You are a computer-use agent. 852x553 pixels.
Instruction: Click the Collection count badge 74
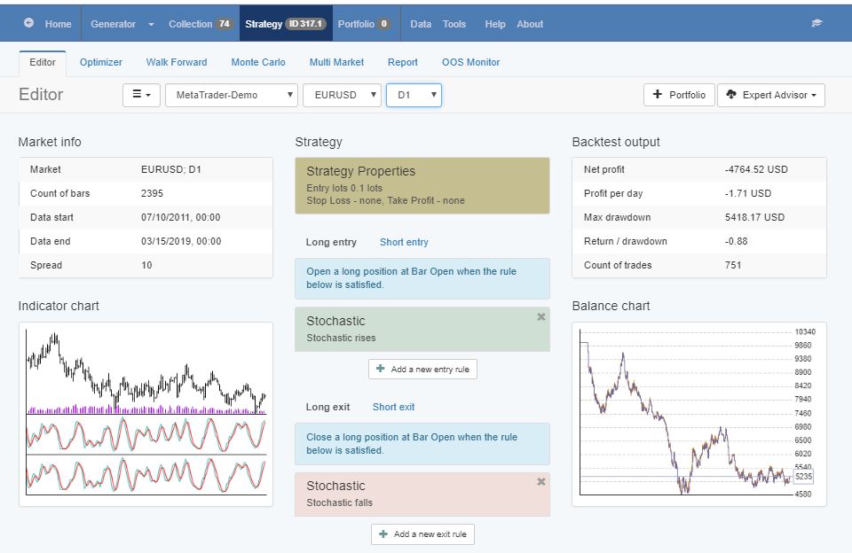[x=225, y=24]
